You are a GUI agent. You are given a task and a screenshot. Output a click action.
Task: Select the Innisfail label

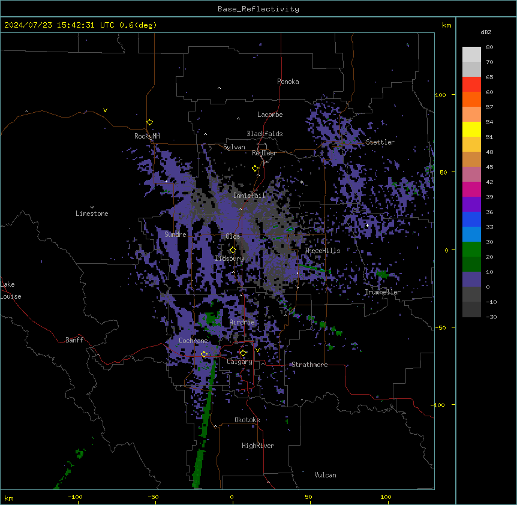250,196
